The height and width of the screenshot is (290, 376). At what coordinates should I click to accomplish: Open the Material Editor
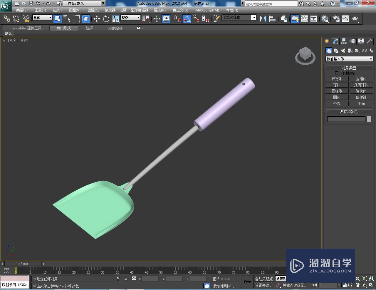coord(325,19)
